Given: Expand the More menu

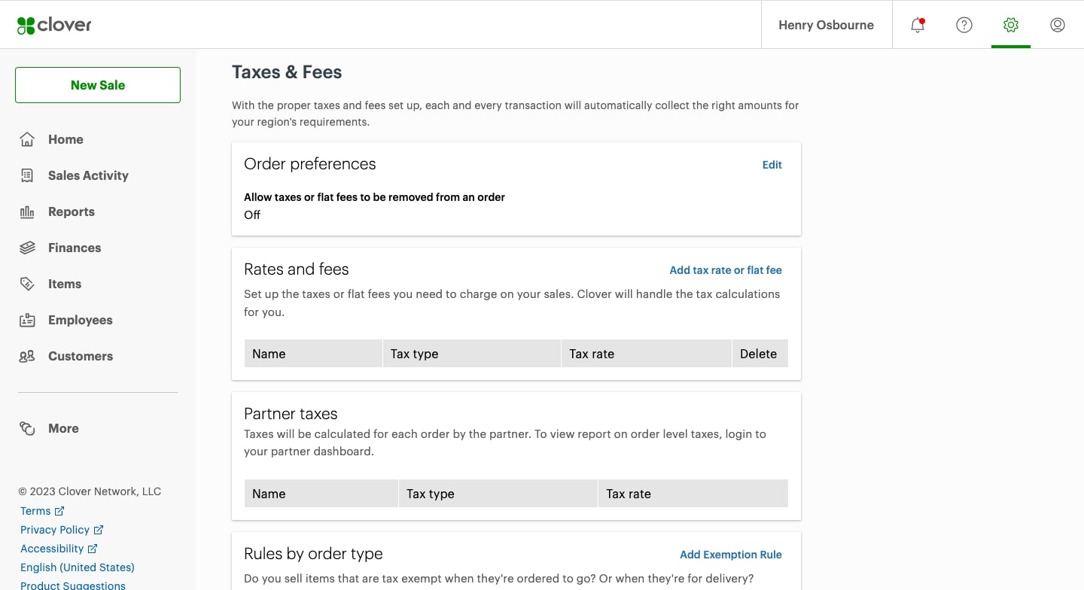Looking at the screenshot, I should point(63,428).
